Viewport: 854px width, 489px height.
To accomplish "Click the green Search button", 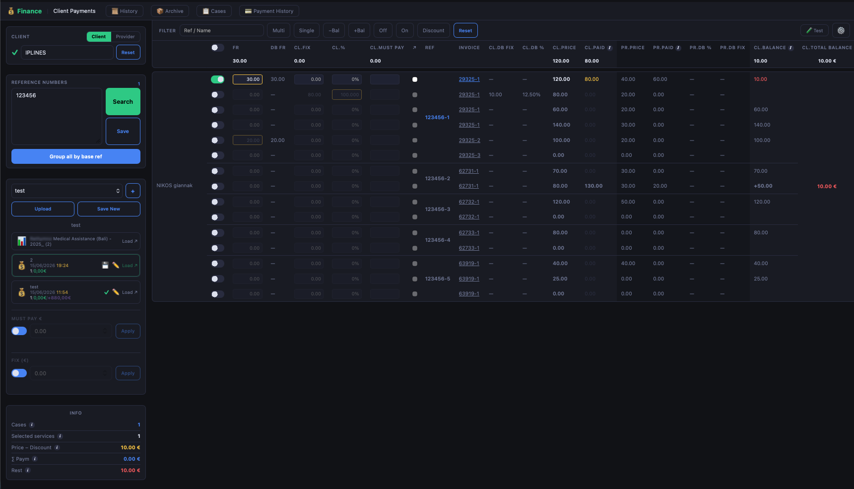I will 123,102.
